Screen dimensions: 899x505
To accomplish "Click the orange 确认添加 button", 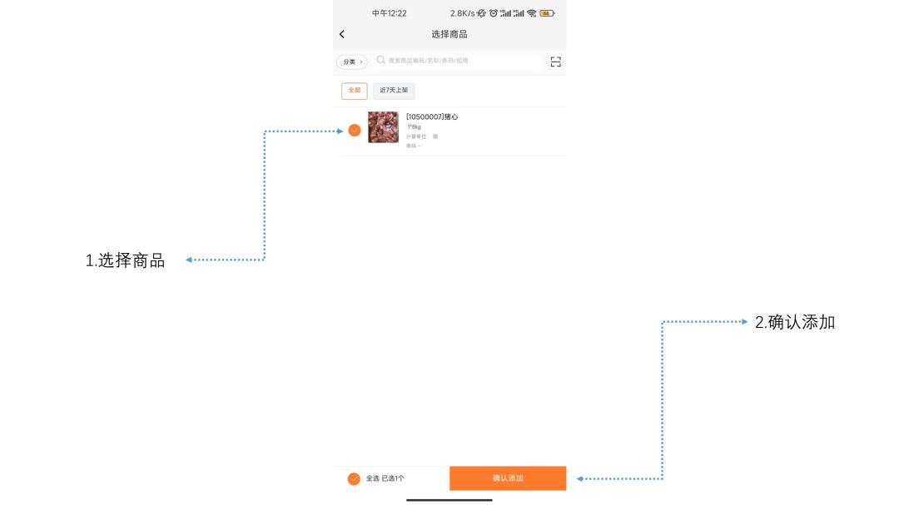I will click(508, 478).
